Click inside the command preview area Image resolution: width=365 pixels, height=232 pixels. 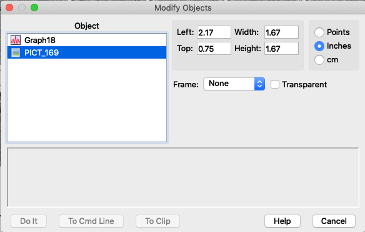click(183, 177)
